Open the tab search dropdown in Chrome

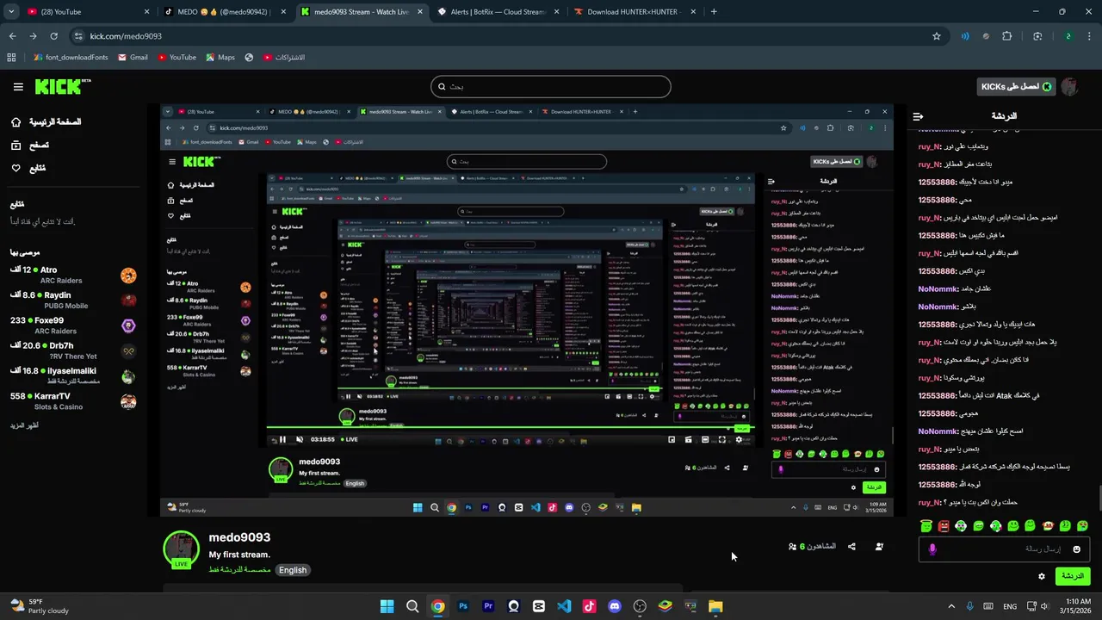pyautogui.click(x=11, y=12)
